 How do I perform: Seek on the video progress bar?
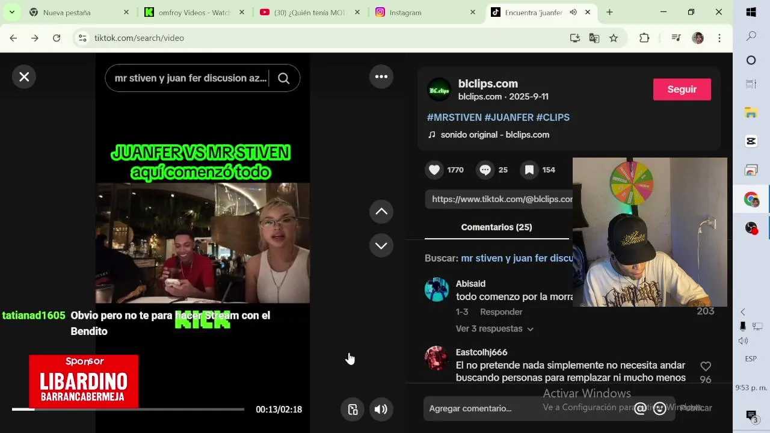point(128,410)
